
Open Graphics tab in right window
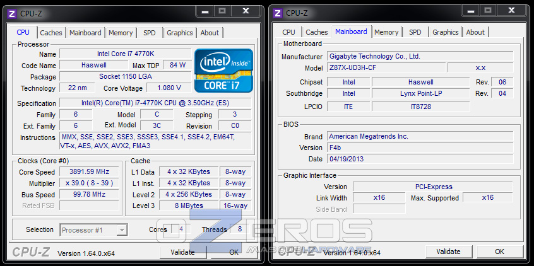click(445, 32)
